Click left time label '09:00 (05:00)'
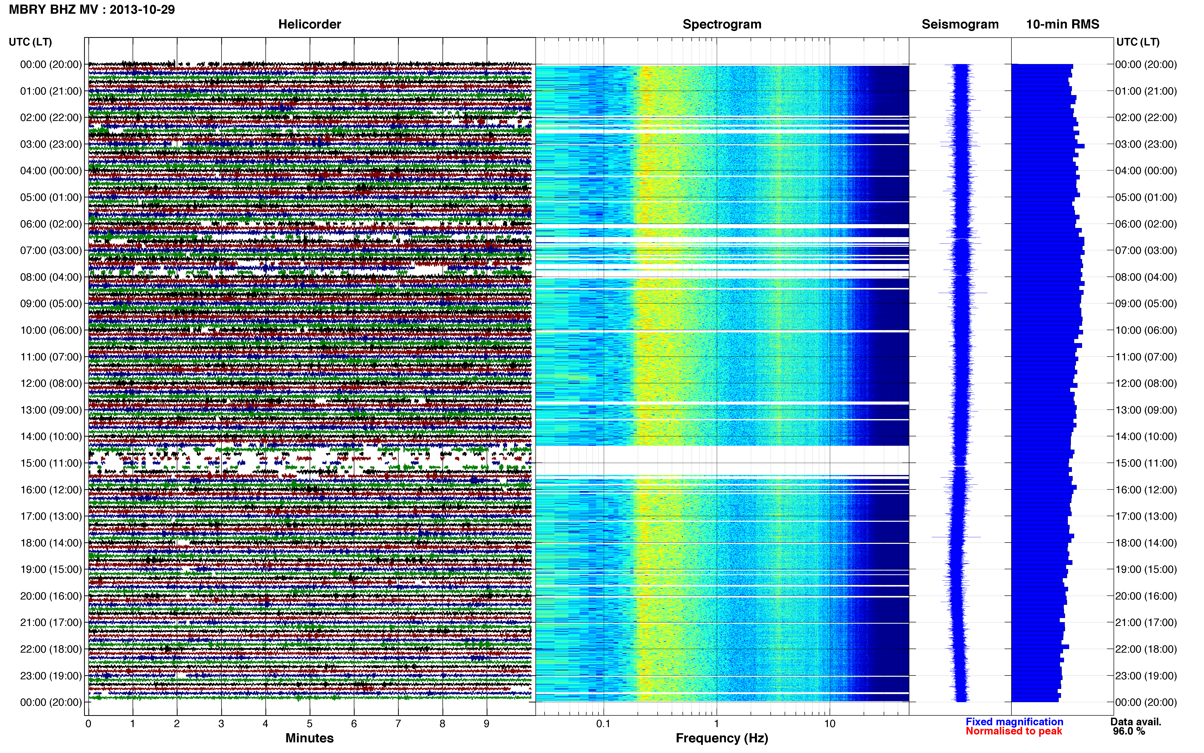The width and height of the screenshot is (1204, 753). coord(51,303)
